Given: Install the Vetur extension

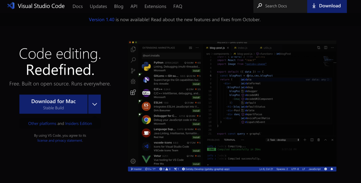Looking at the screenshot, I should tap(196, 164).
